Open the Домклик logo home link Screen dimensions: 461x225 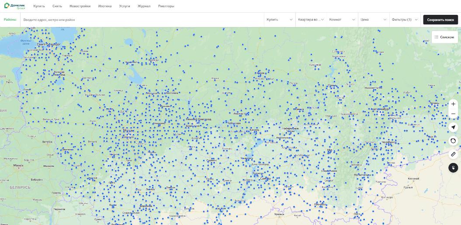tap(15, 6)
